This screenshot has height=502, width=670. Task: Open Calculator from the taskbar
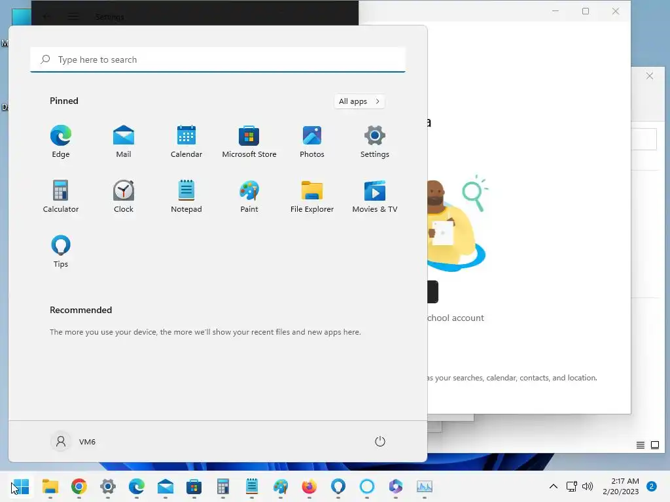click(x=223, y=486)
